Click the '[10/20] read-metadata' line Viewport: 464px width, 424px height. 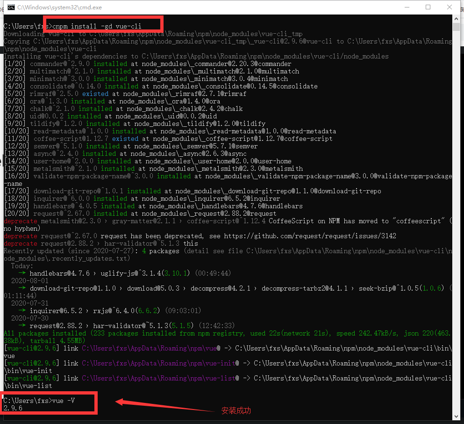[x=170, y=131]
